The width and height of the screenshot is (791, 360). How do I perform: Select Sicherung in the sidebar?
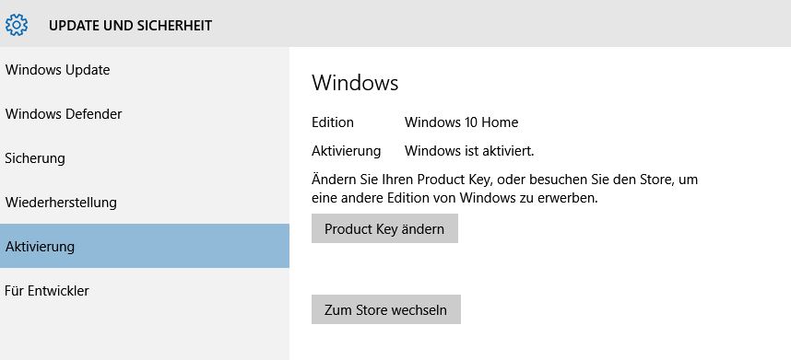(144, 158)
